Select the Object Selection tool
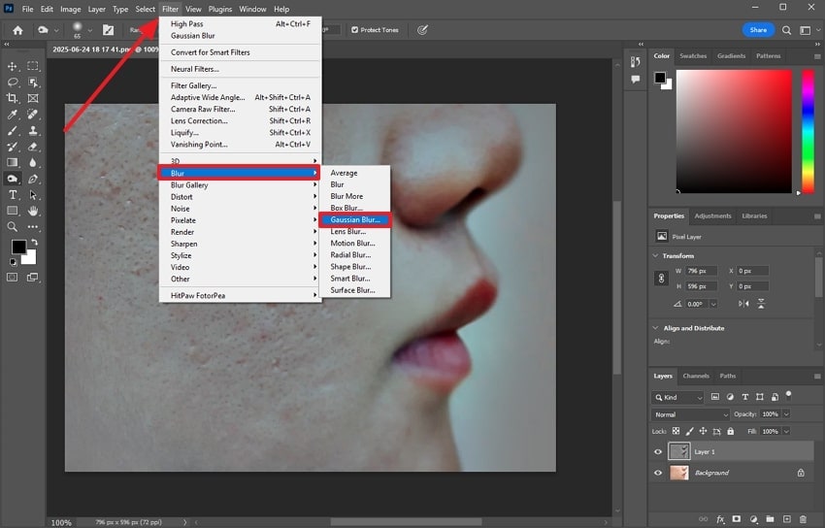 tap(33, 82)
